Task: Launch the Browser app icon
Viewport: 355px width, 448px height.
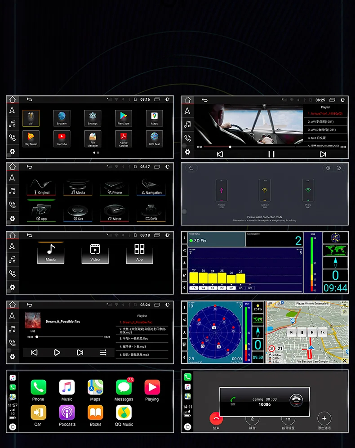Action: coord(62,118)
